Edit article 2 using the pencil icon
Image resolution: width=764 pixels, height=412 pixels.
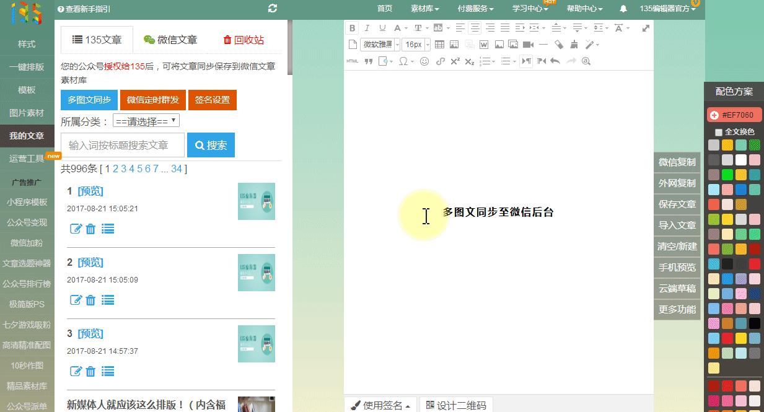coord(76,300)
